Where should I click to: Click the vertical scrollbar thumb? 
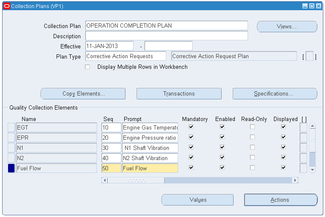312,140
